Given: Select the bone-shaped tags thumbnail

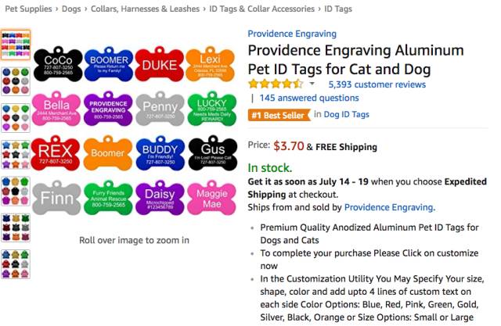Looking at the screenshot, I should coord(16,45).
